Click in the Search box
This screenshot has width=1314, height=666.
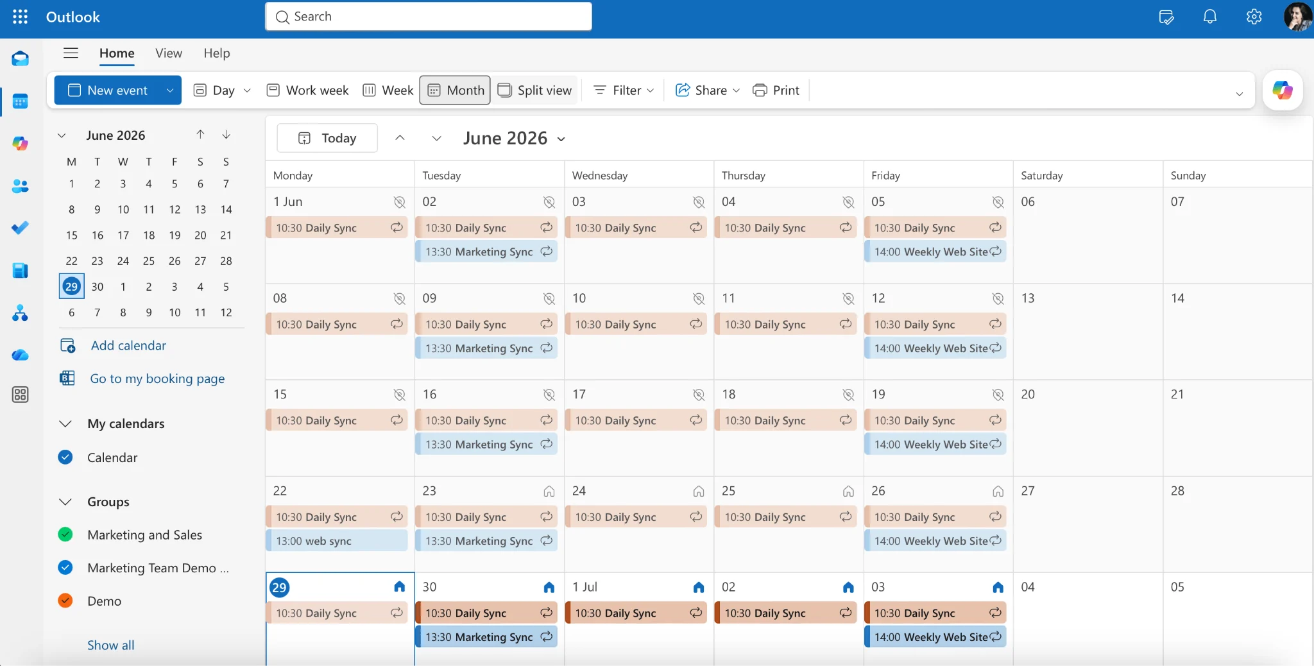(429, 17)
